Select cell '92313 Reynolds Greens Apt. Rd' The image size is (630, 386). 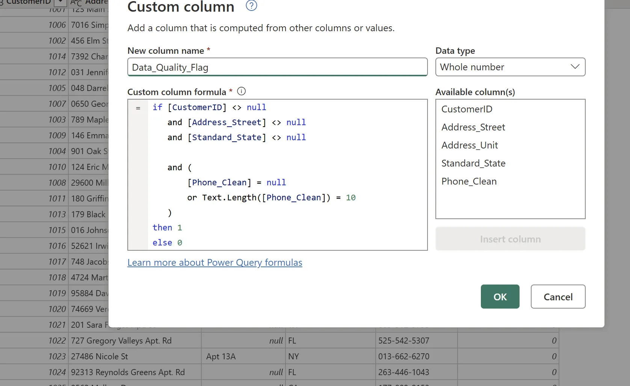134,372
